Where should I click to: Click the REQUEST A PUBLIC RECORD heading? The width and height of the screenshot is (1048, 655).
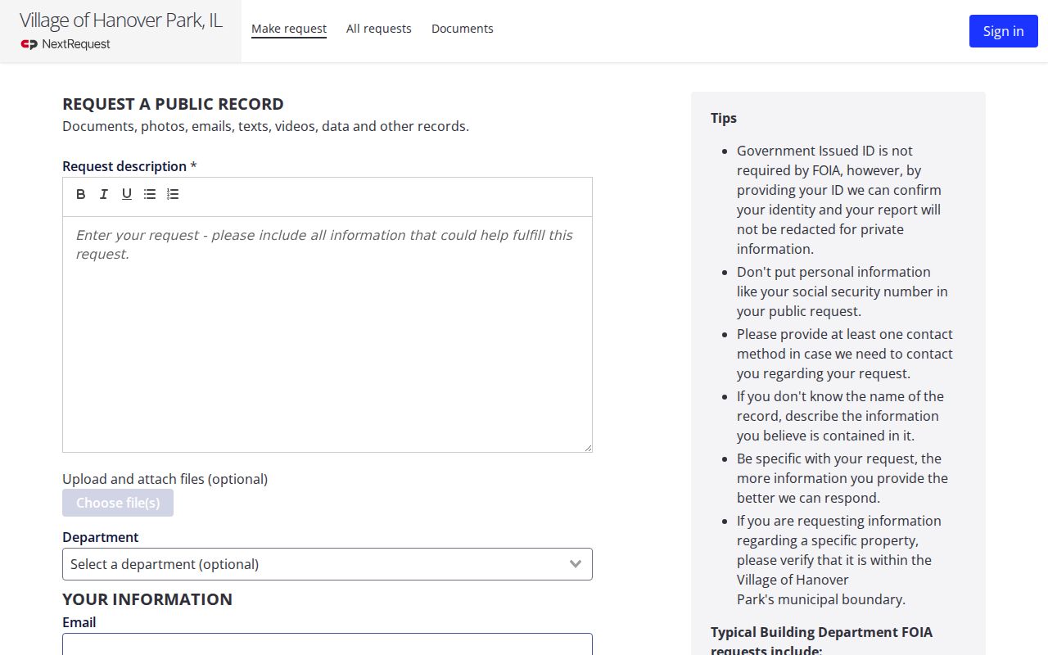174,104
